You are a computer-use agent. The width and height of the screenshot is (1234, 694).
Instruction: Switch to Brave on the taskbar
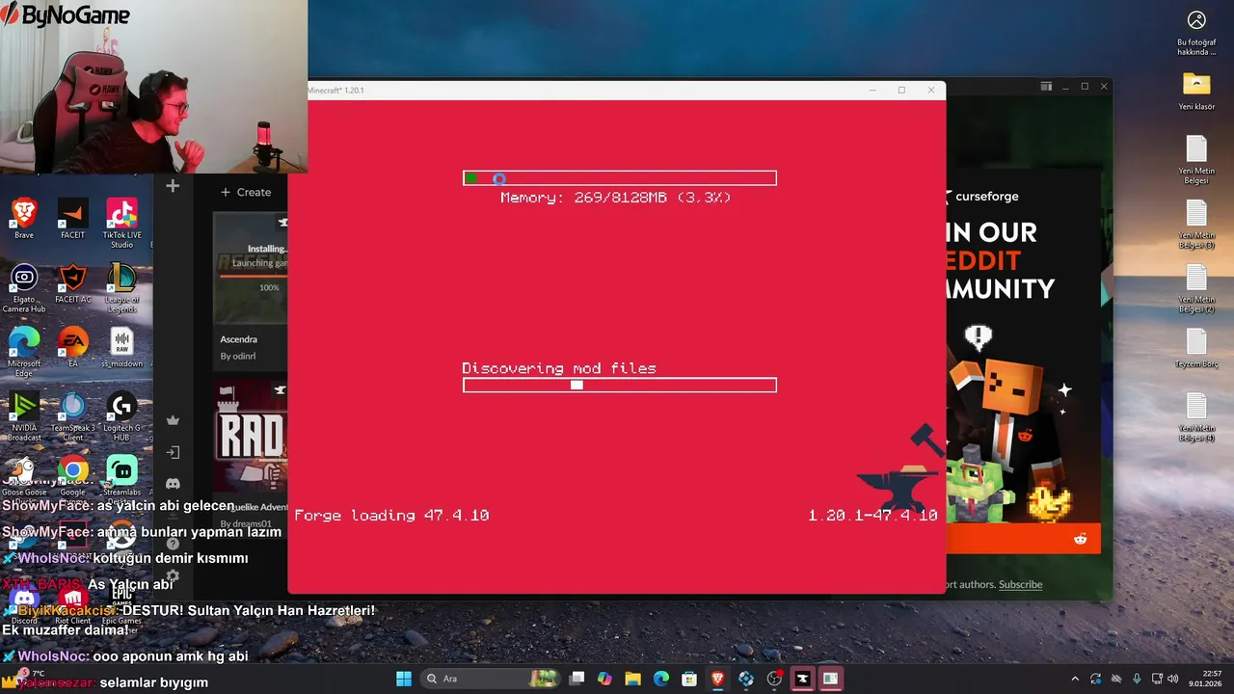point(718,679)
